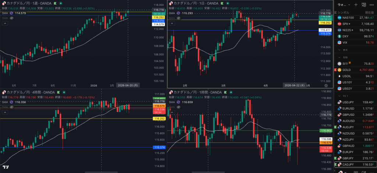This screenshot has width=377, height=173.
Task: Select SI1! silver futures in the watchlist
Action: pos(356,64)
